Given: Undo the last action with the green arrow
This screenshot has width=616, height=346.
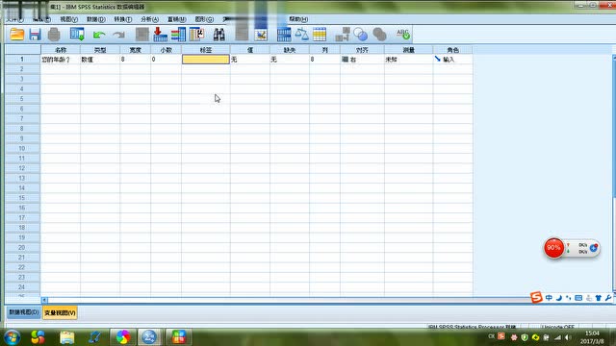Looking at the screenshot, I should (99, 35).
